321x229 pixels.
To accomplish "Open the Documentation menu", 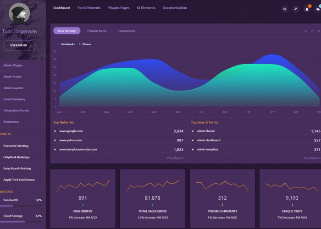I will pyautogui.click(x=175, y=8).
